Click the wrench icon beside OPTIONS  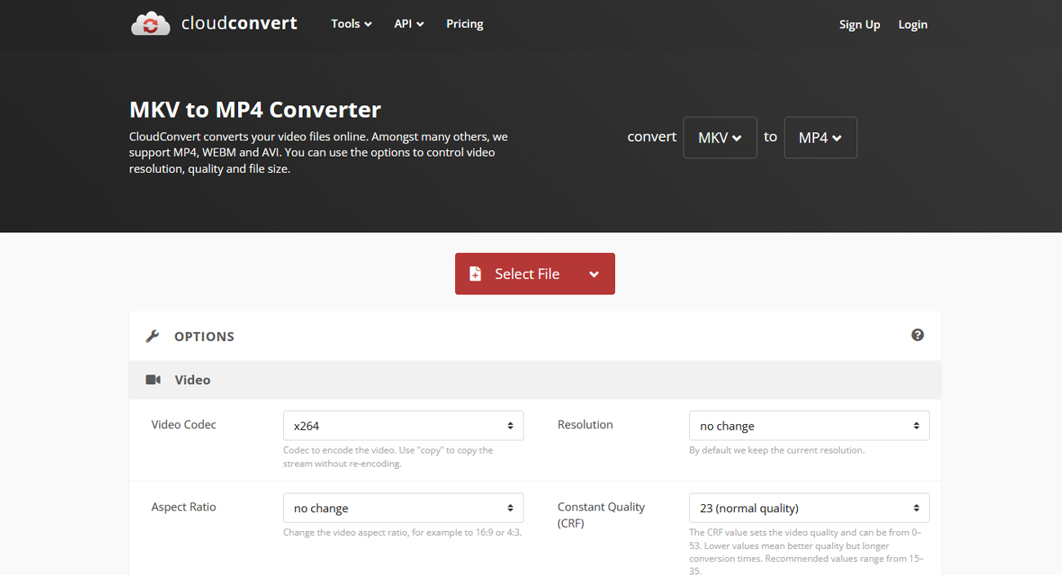tap(153, 336)
